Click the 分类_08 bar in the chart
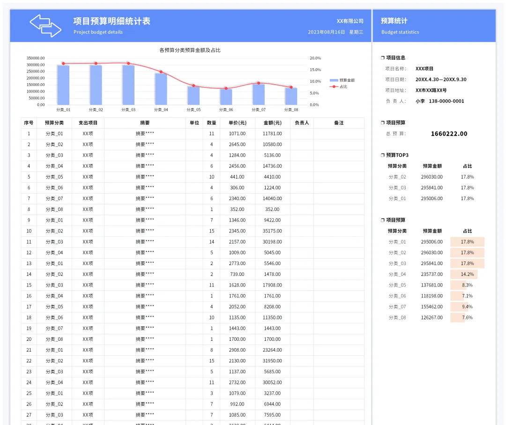 point(291,96)
